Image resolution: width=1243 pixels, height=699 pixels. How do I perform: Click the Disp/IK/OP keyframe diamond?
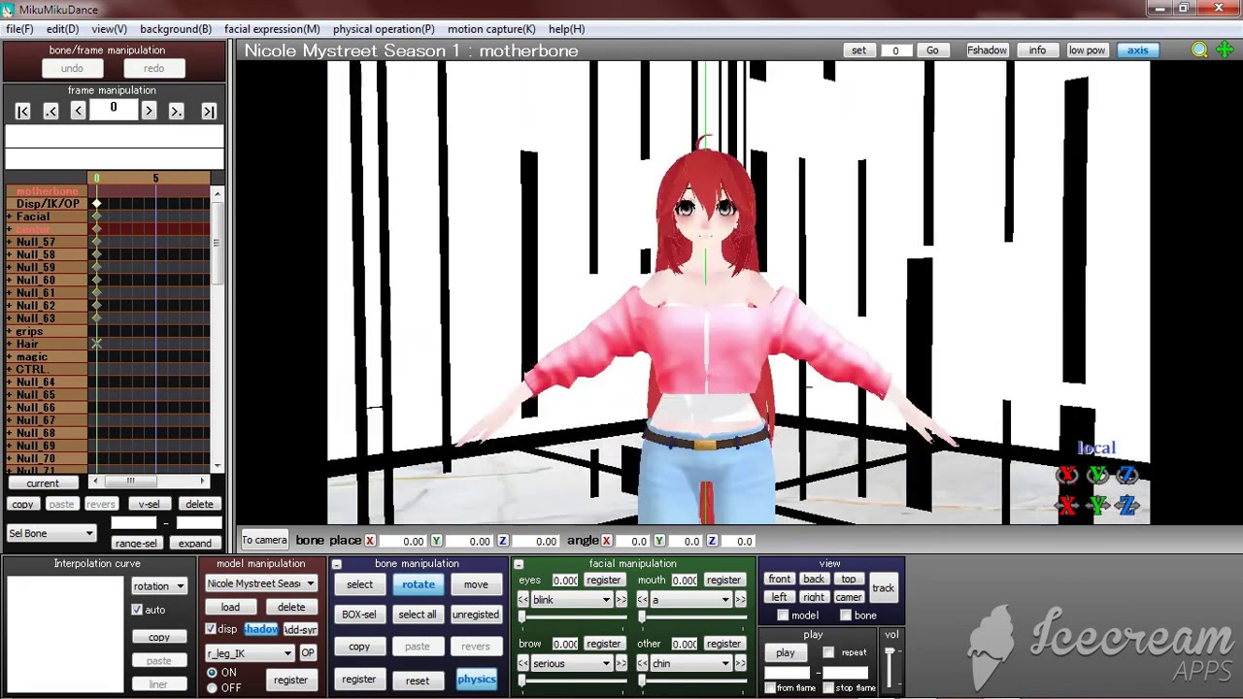(x=96, y=204)
